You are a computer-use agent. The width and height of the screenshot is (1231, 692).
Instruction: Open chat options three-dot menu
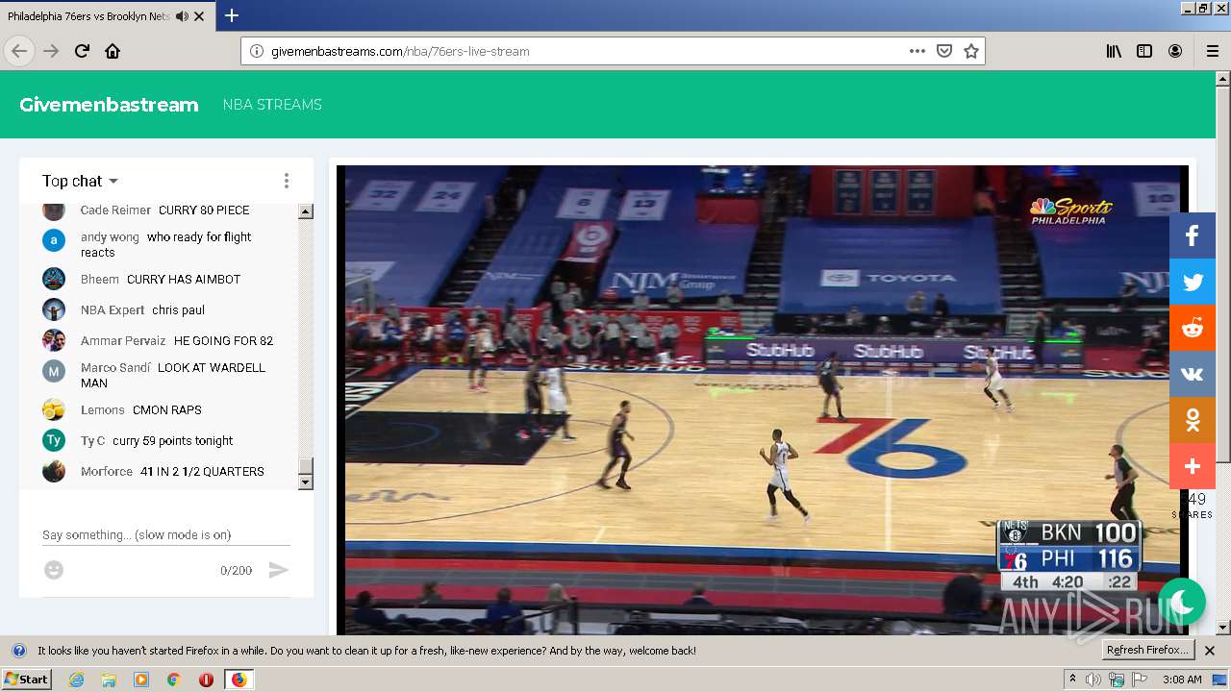point(286,181)
